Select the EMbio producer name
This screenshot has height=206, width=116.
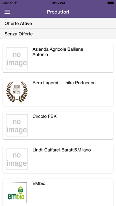click(x=39, y=184)
